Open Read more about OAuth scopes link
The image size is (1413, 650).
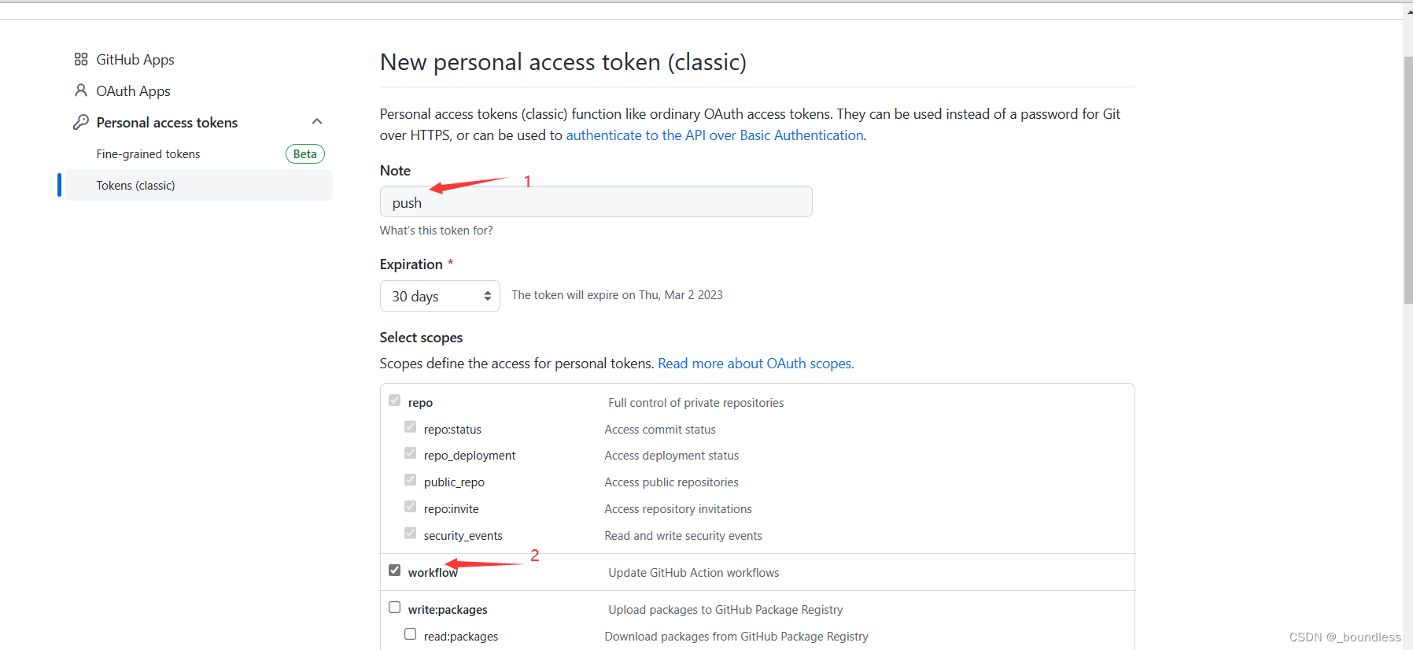(x=754, y=363)
